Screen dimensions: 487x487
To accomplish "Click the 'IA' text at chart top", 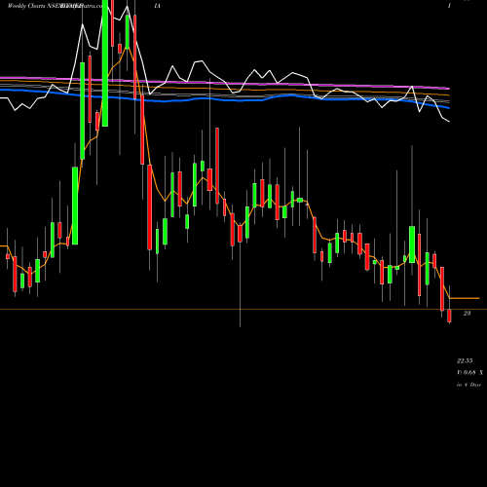I will pos(158,6).
